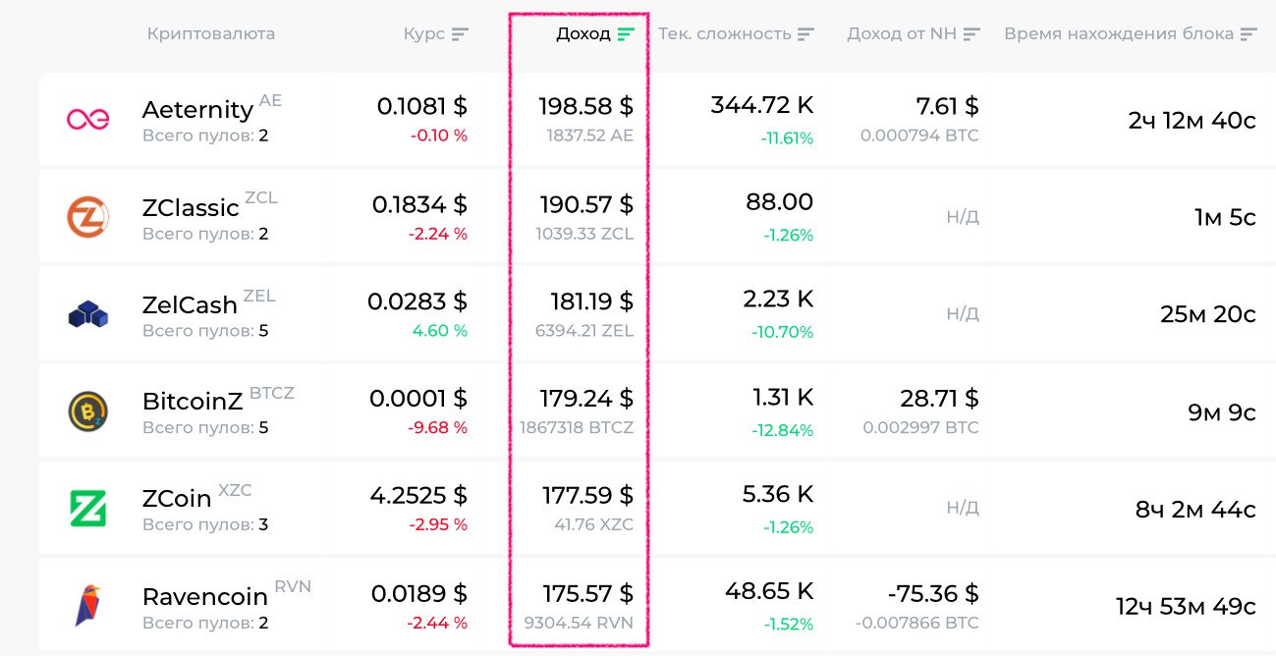1276x656 pixels.
Task: Click the 12ч 53м 49с block time
Action: [x=1187, y=607]
